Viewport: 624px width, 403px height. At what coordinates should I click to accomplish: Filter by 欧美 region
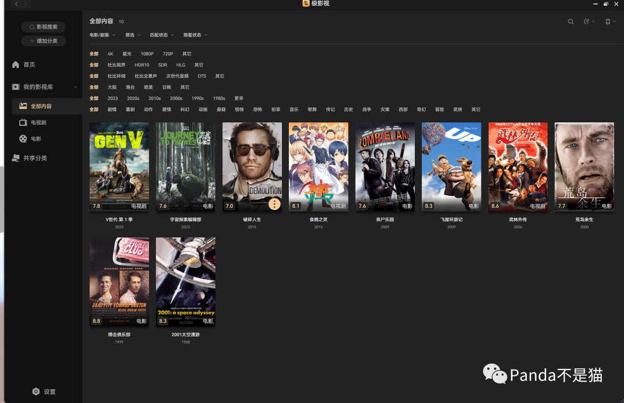click(148, 87)
